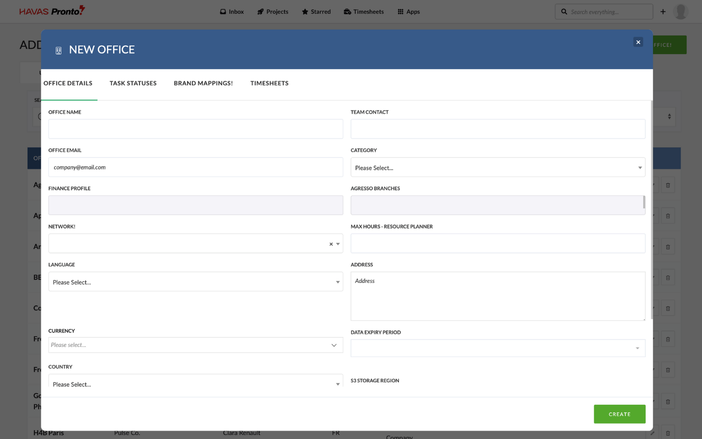Open the Data Expiry Period dropdown
This screenshot has height=439, width=702.
[498, 348]
